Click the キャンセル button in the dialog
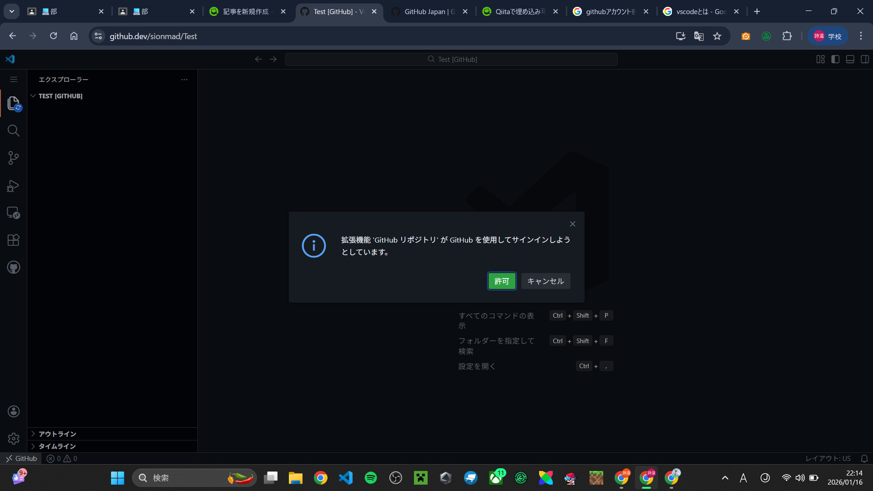873x491 pixels. 545,281
